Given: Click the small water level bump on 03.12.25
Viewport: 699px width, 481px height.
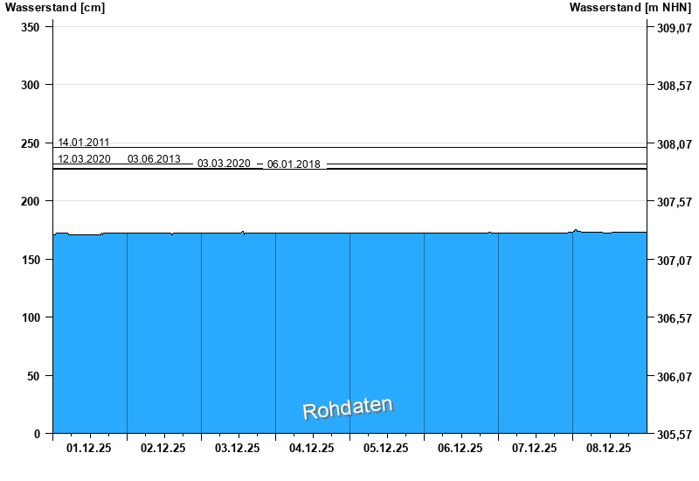Looking at the screenshot, I should [243, 232].
